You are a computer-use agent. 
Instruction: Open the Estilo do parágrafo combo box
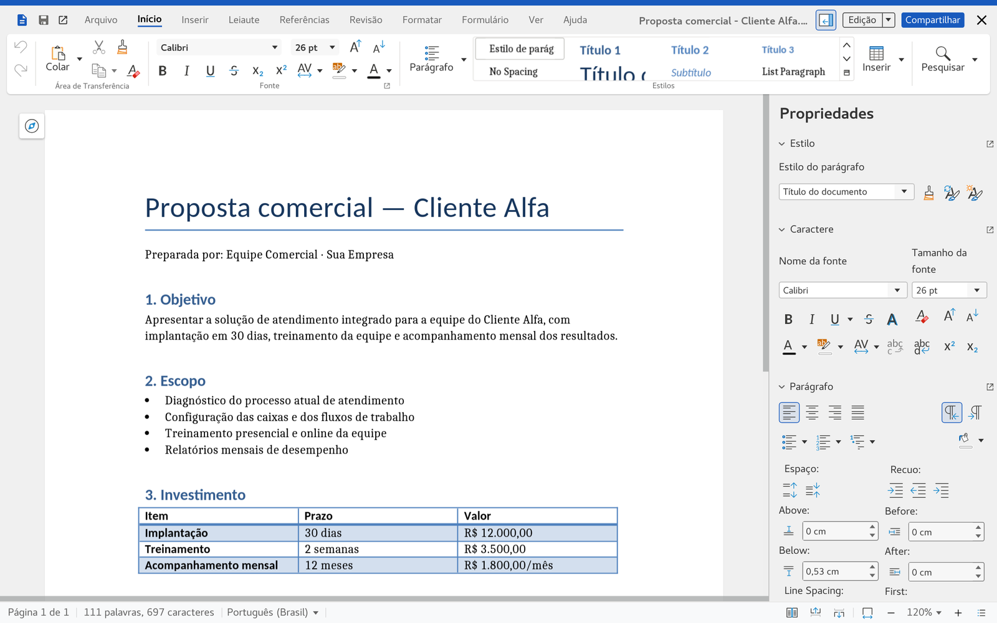pyautogui.click(x=846, y=192)
